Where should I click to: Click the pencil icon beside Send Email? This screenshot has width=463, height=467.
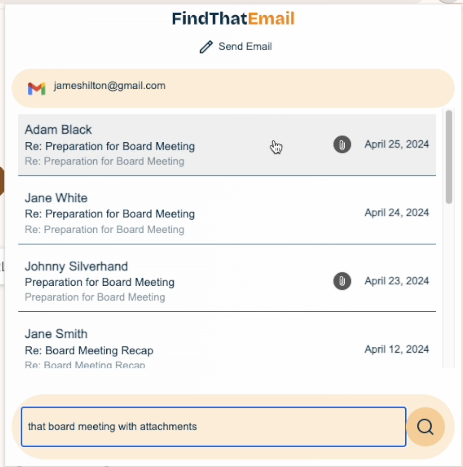206,47
